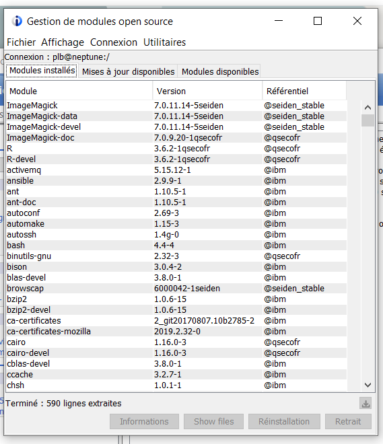The width and height of the screenshot is (383, 444).
Task: Select the ansible module row
Action: (x=176, y=181)
